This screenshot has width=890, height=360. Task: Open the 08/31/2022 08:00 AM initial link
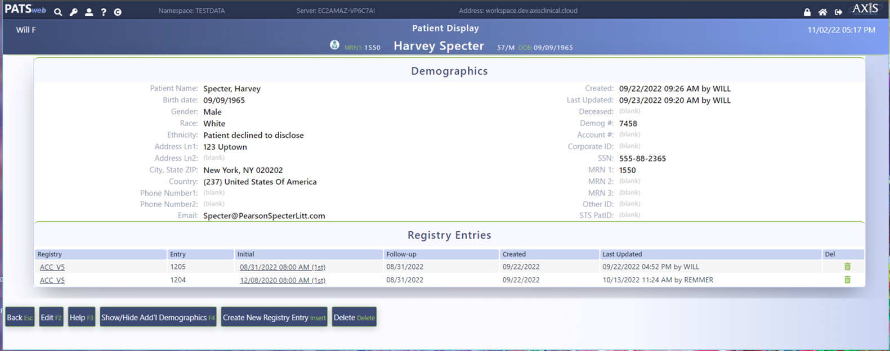click(283, 267)
